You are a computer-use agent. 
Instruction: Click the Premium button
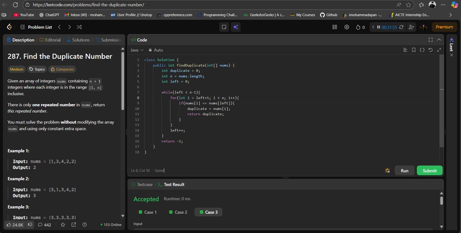444,27
